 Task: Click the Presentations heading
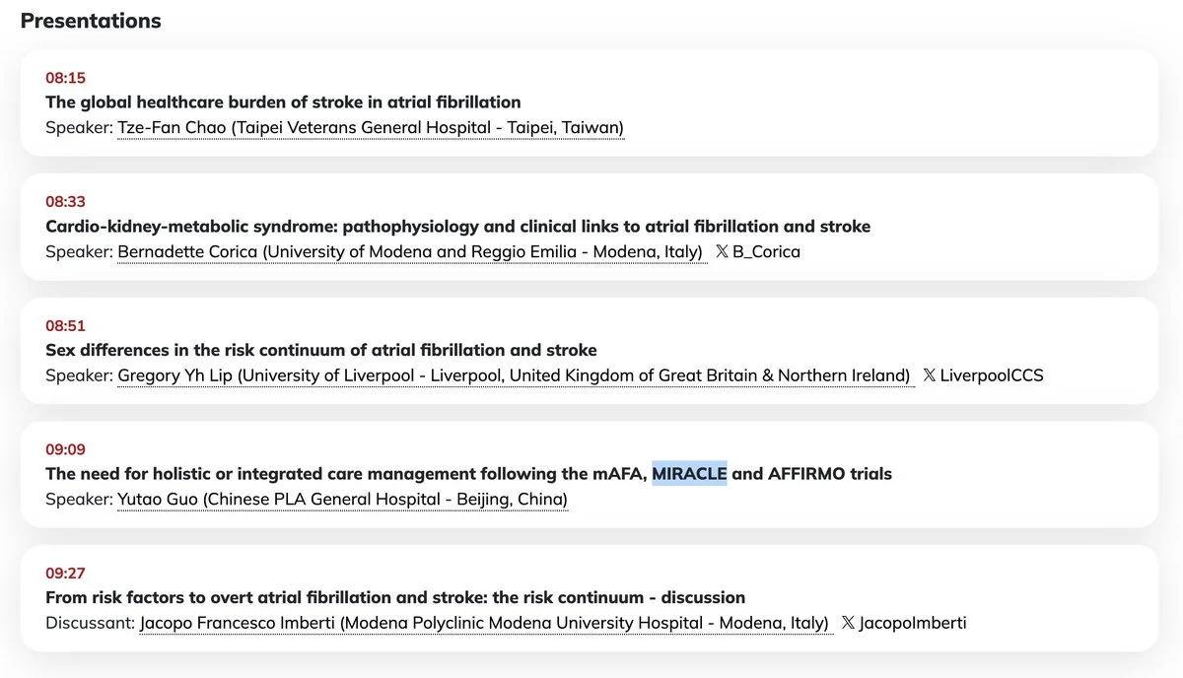point(91,20)
